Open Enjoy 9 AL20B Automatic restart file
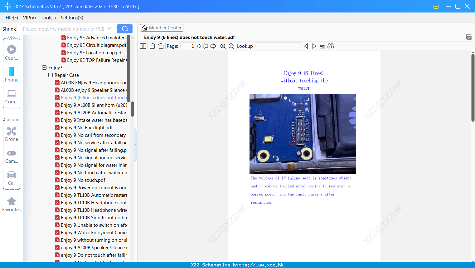475x268 pixels. [91, 112]
